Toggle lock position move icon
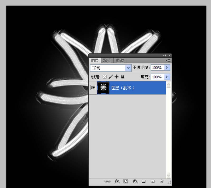 click(116, 77)
